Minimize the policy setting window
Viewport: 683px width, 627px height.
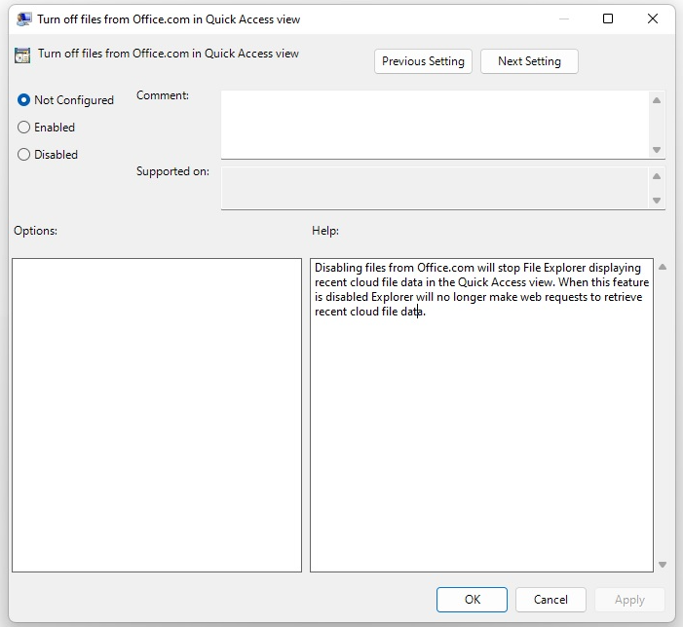[563, 18]
